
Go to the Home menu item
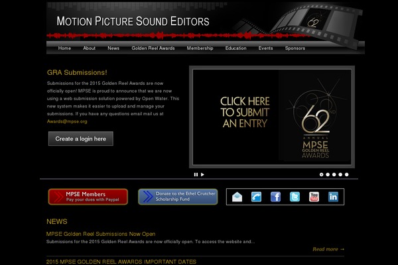tap(64, 48)
